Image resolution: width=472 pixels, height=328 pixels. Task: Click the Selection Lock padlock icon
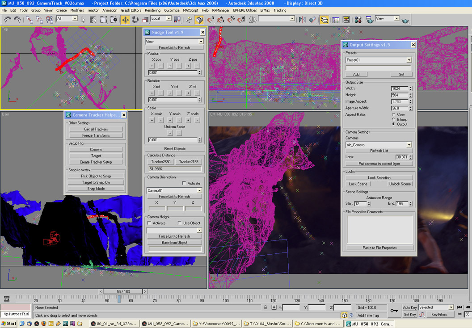(265, 307)
